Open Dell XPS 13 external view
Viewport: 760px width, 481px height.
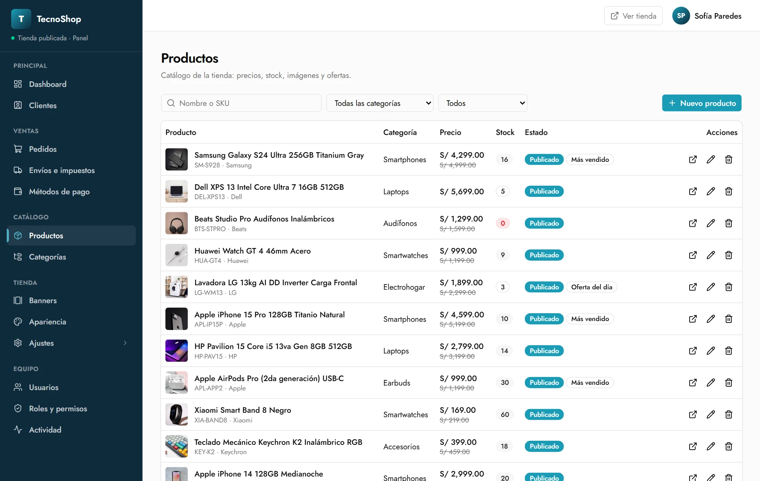(x=693, y=191)
